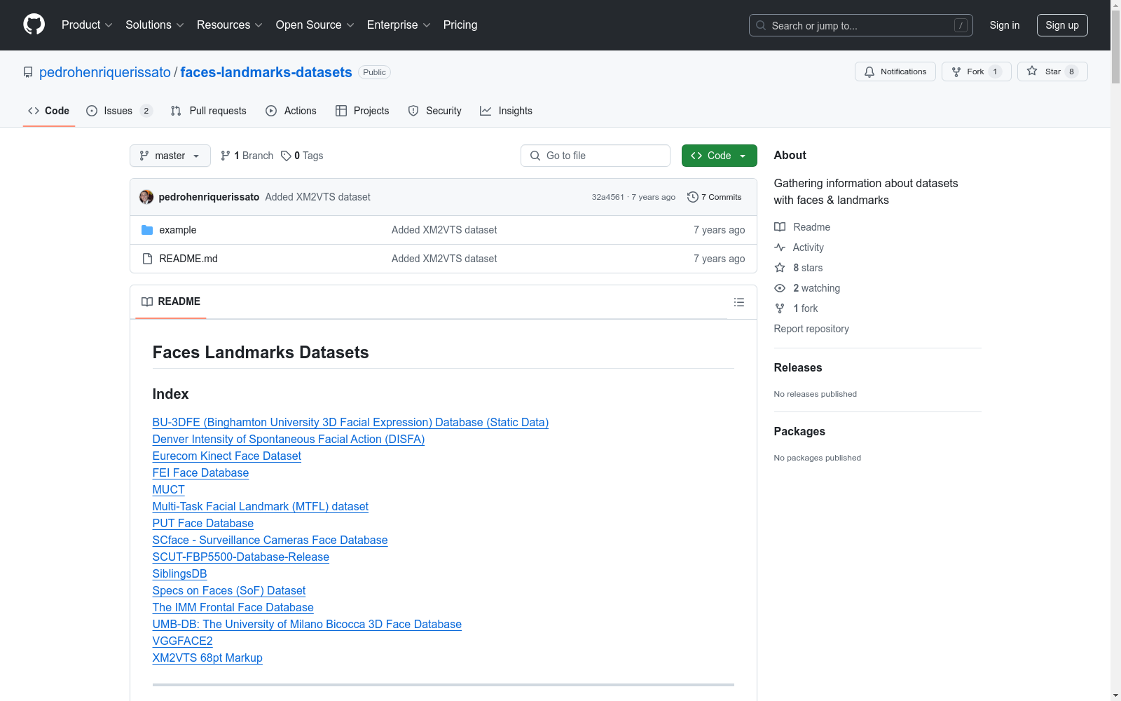Open the Multi-Task Facial Landmark (MTFL) link
1121x701 pixels.
(261, 506)
